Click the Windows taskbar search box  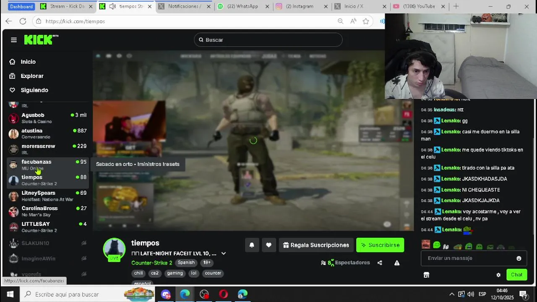click(87, 294)
